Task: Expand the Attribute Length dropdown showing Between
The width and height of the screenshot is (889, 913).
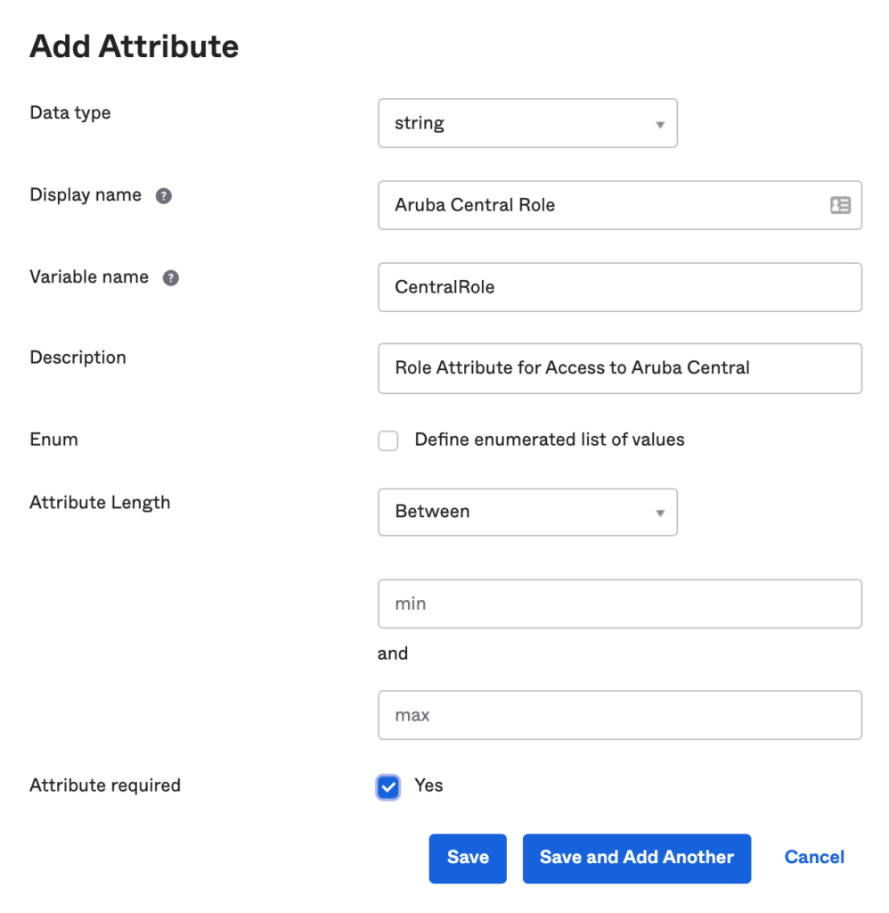Action: pyautogui.click(x=527, y=512)
